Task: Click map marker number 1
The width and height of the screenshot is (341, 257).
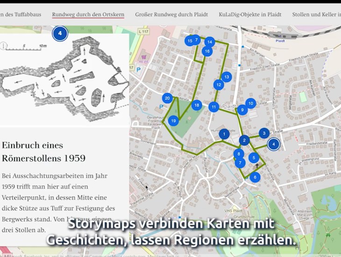Action: coord(224,135)
